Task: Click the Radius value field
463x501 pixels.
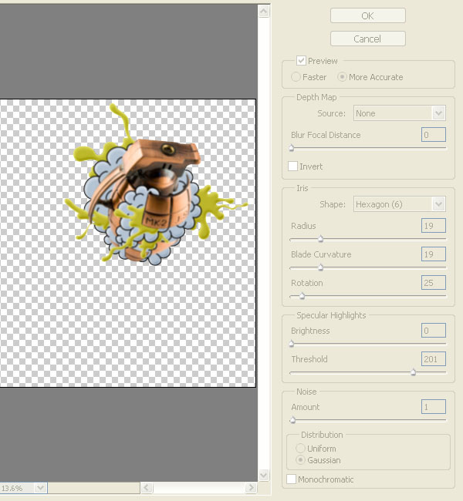Action: point(433,226)
